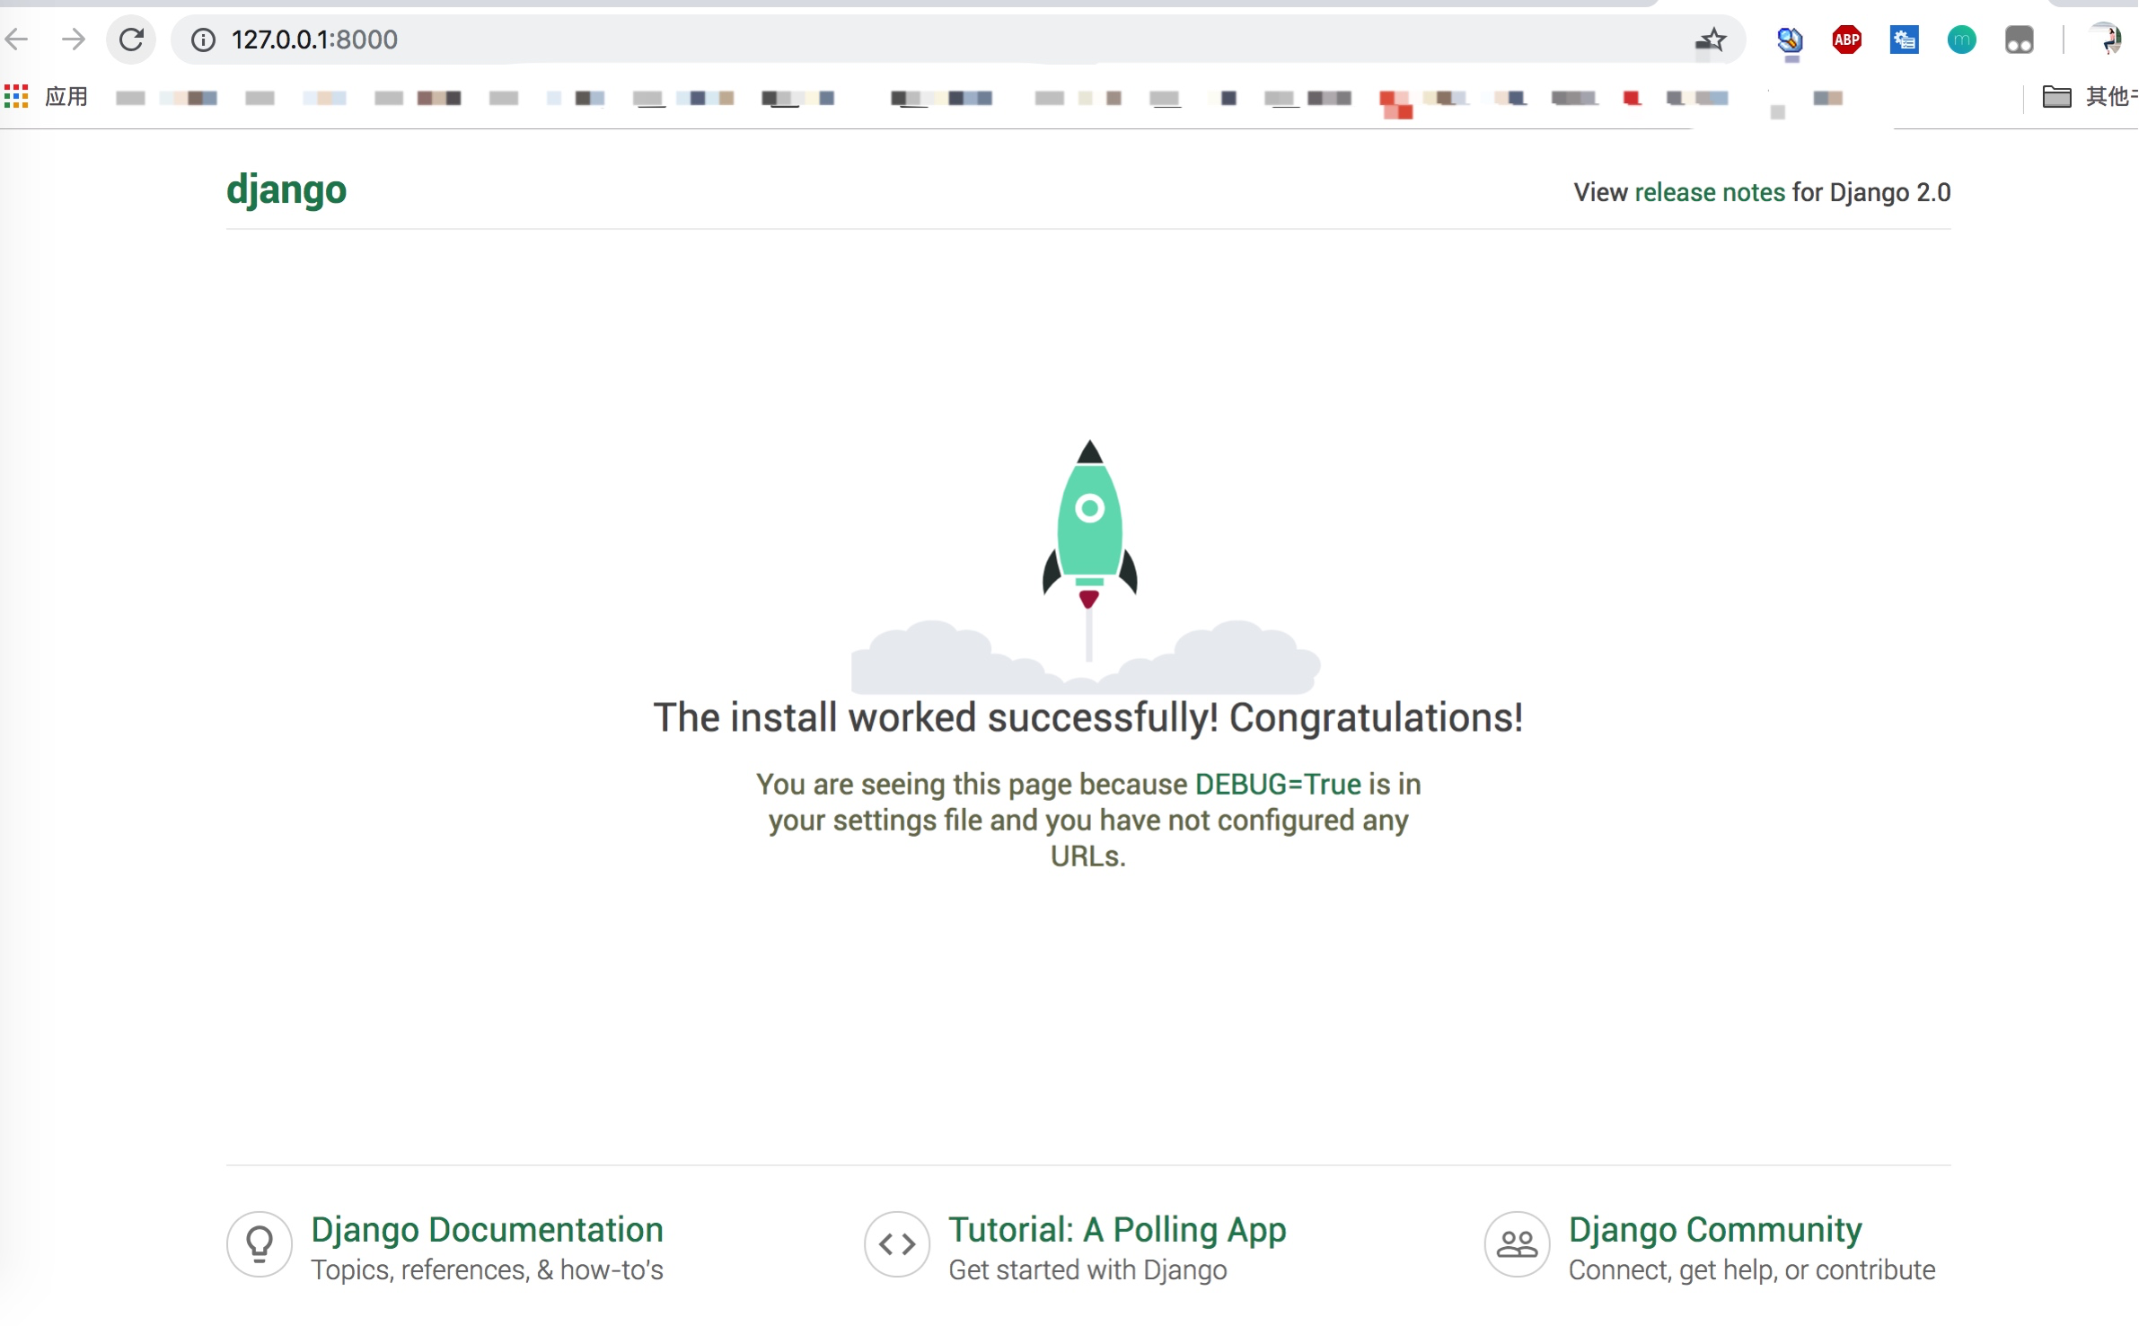Screen dimensions: 2139x1326
Task: Click the browser back arrow
Action: tap(18, 40)
